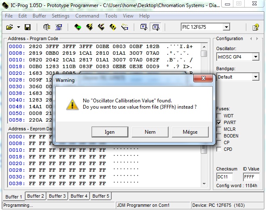Screen dimensions: 266x211
Task: Click the Igen button in Warning dialog
Action: pyautogui.click(x=110, y=132)
